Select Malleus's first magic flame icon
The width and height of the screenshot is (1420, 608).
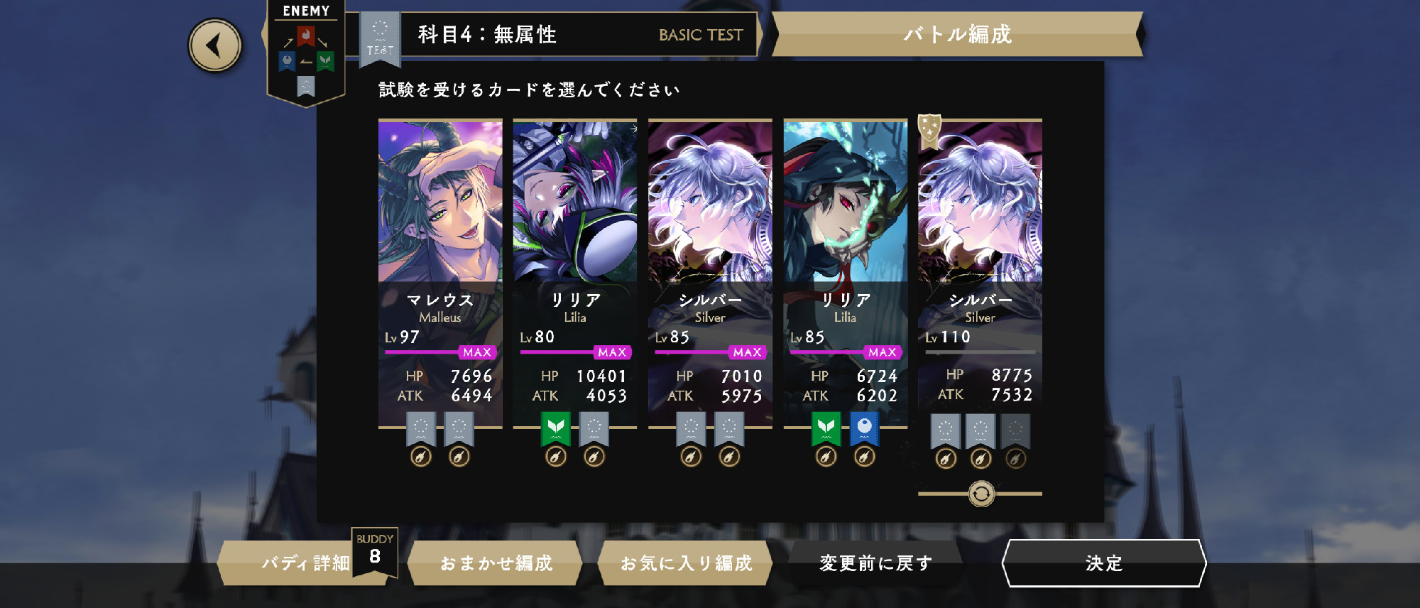point(421,457)
